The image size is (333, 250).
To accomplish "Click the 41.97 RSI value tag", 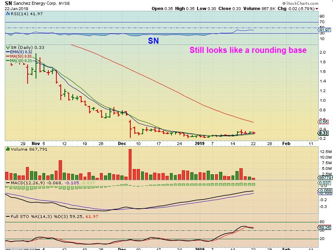I will [x=324, y=30].
